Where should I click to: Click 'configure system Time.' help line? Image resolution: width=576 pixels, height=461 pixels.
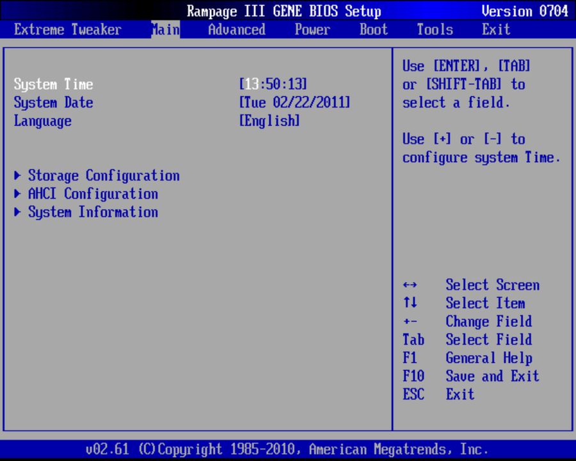tap(481, 158)
